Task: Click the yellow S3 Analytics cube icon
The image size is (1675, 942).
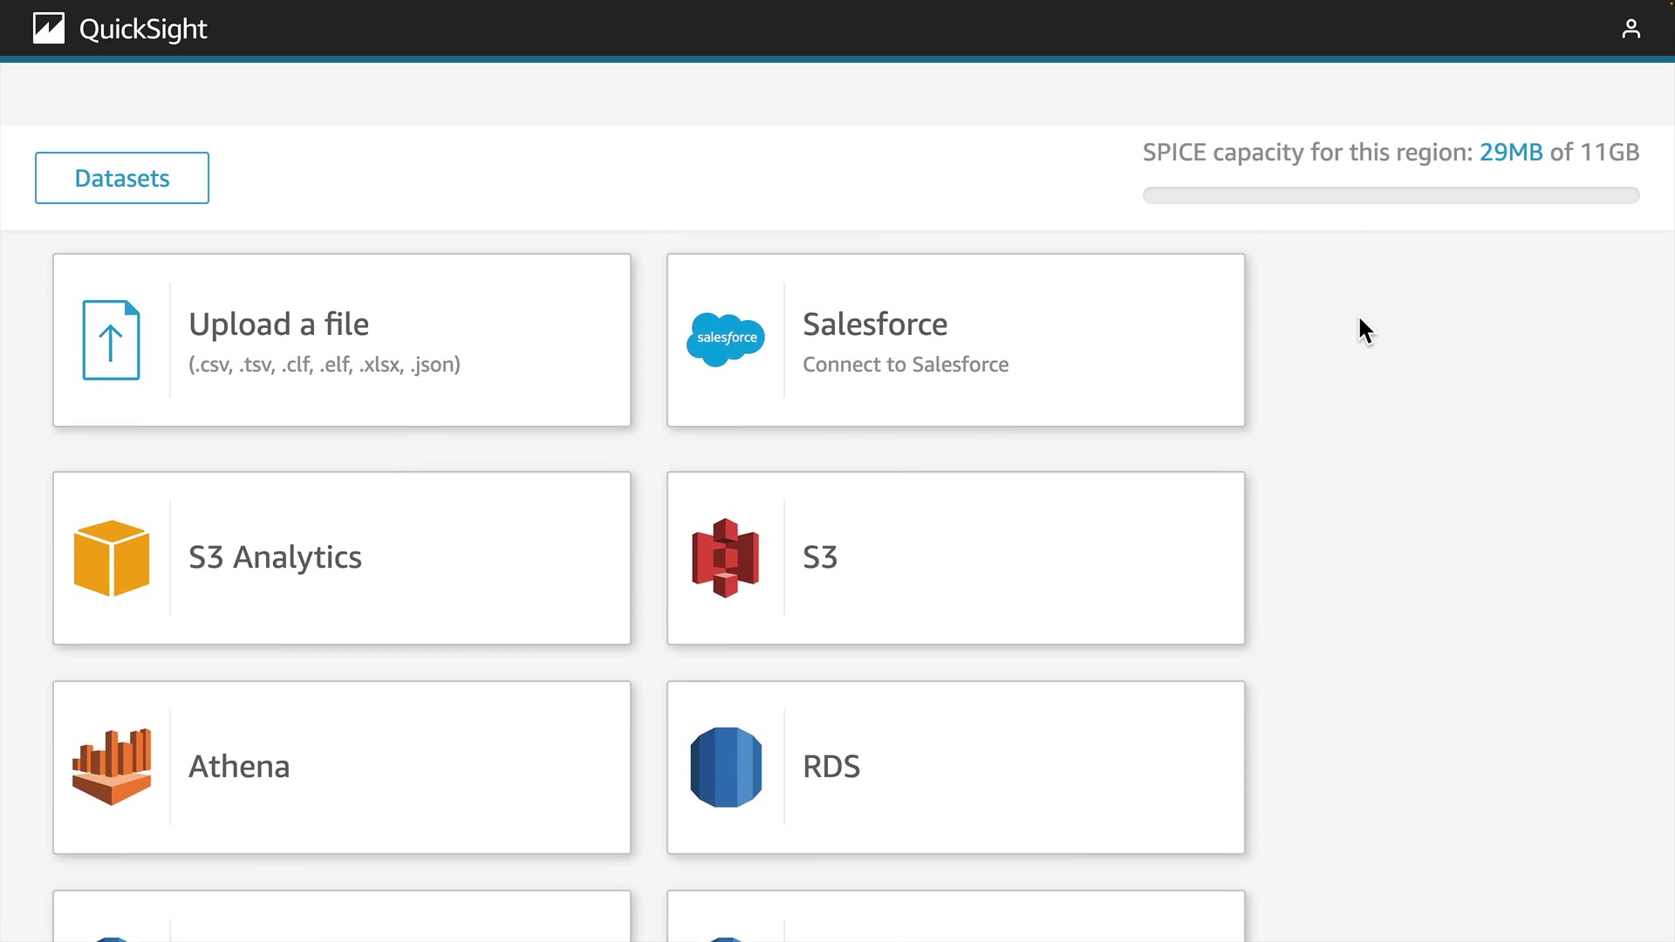Action: (112, 558)
